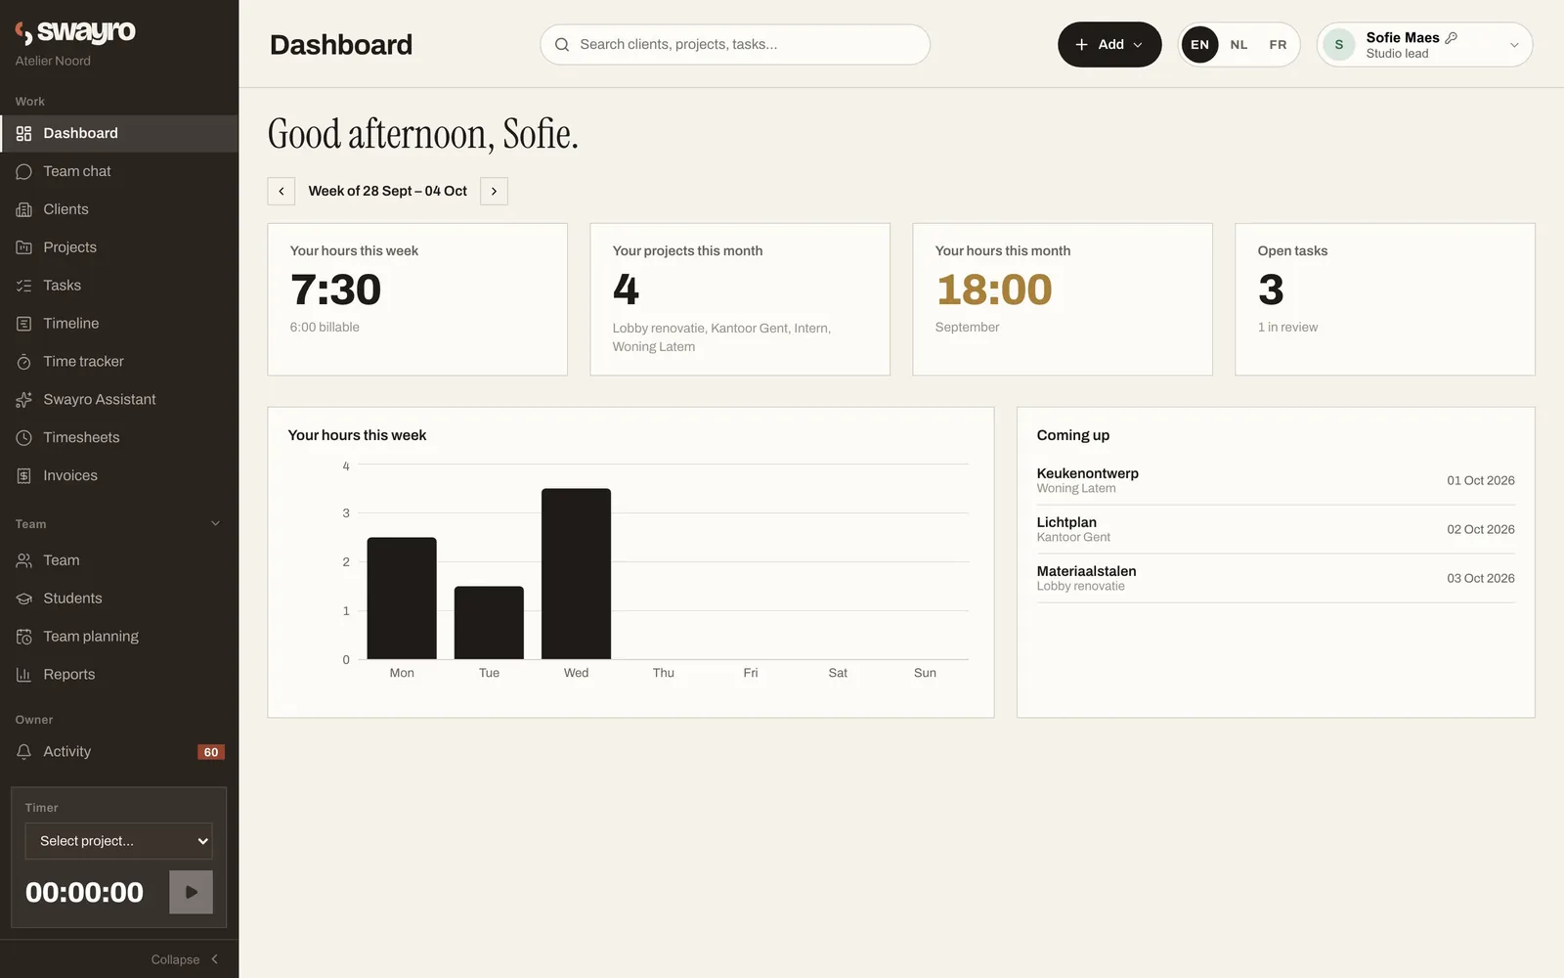Viewport: 1564px width, 978px height.
Task: Go to previous week arrow
Action: point(282,192)
